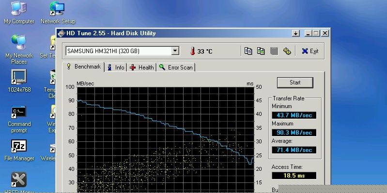Switch to the Info tab
The width and height of the screenshot is (387, 193).
pos(116,68)
